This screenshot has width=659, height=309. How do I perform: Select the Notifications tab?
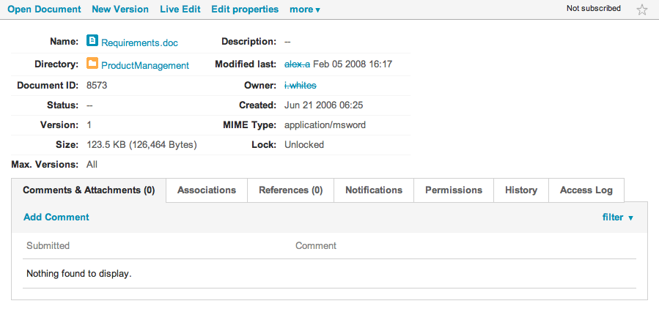coord(374,190)
